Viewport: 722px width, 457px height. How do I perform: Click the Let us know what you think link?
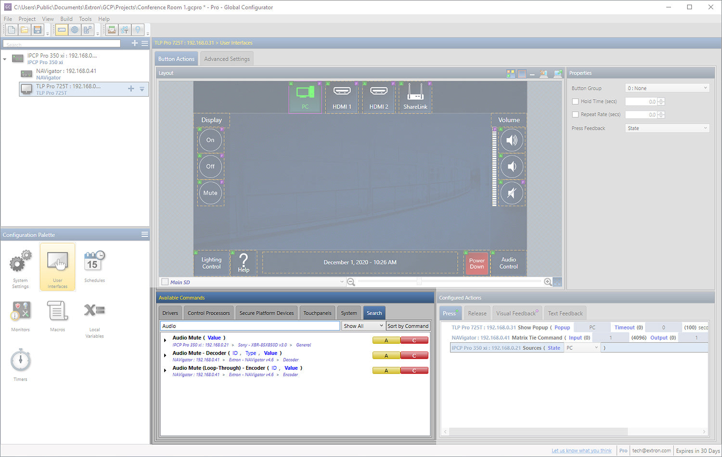point(581,451)
